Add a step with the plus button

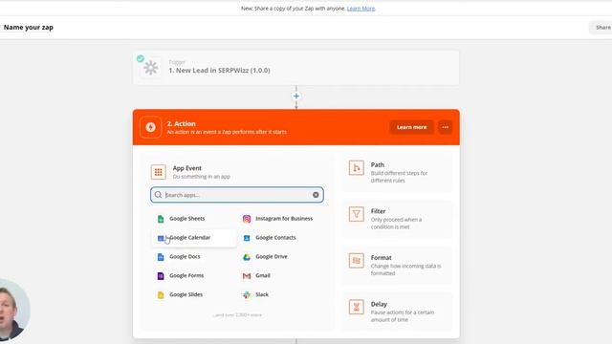click(x=296, y=96)
